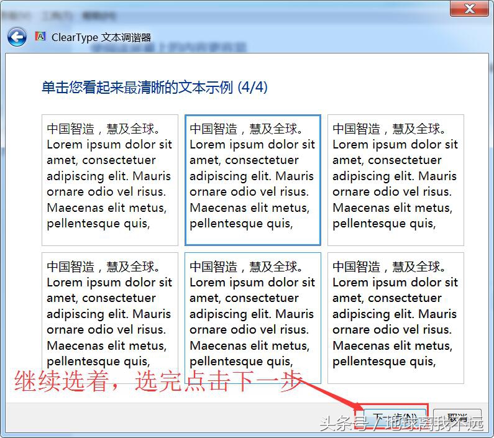This screenshot has width=494, height=438.
Task: Choose the bottom-middle text sample box
Action: pyautogui.click(x=253, y=318)
